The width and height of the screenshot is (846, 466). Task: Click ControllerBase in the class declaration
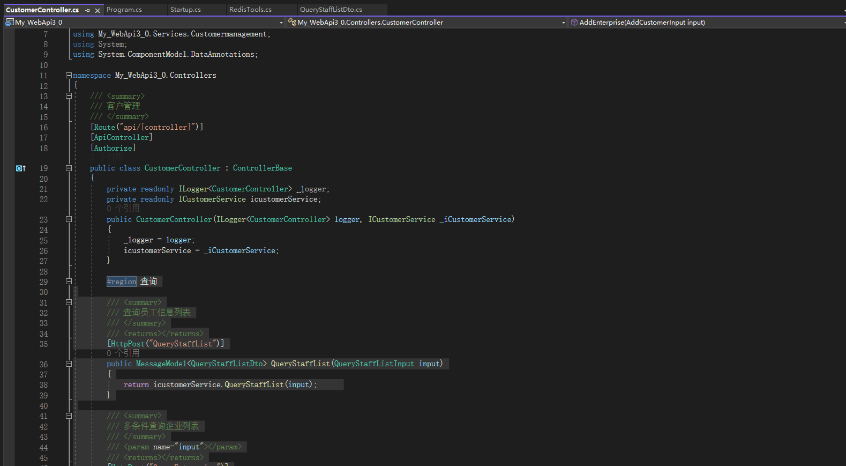[263, 168]
